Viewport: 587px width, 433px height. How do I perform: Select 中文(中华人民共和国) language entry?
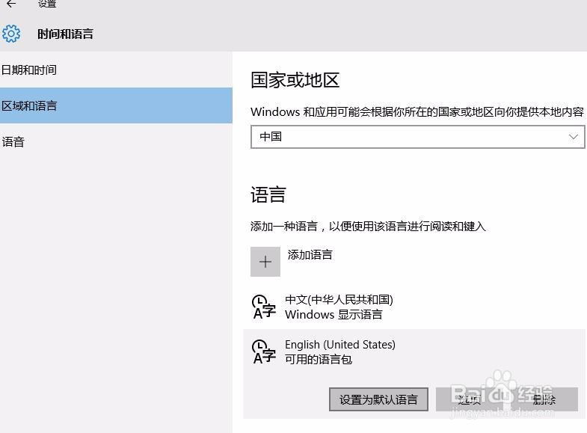coord(414,307)
